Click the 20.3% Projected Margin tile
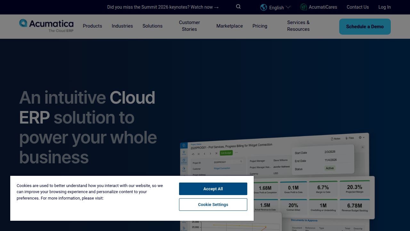The height and width of the screenshot is (231, 410). click(x=355, y=189)
